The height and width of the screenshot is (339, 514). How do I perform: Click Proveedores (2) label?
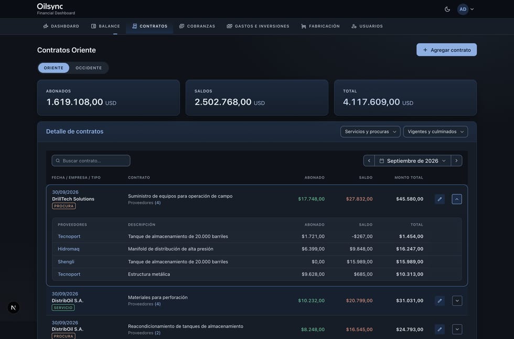pyautogui.click(x=144, y=333)
